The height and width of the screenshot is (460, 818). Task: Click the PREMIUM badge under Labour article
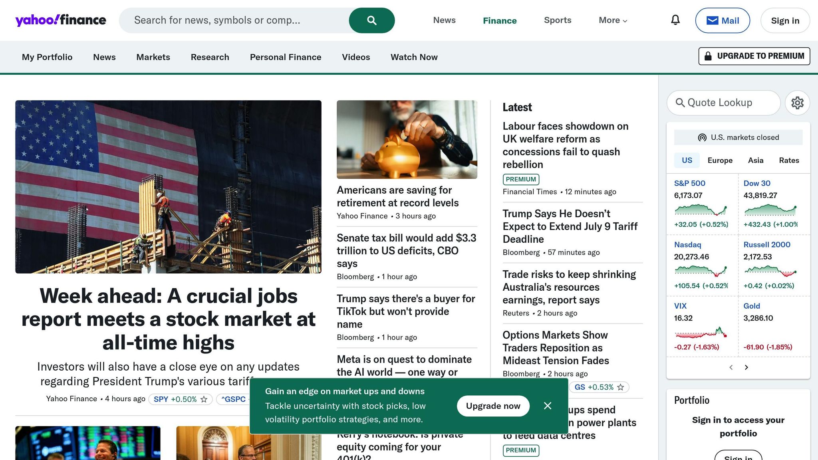tap(521, 179)
